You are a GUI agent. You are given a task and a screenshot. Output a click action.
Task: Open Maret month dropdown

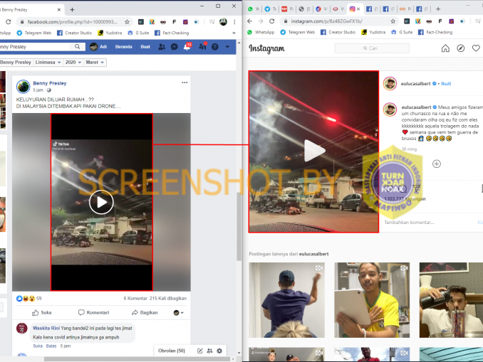(95, 62)
